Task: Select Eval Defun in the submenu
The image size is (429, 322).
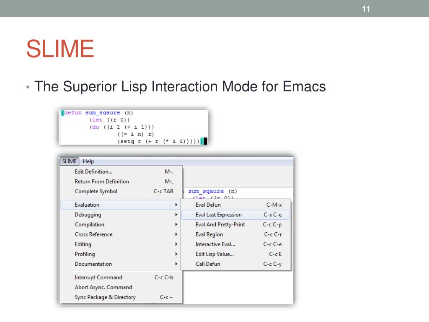Action: coord(235,205)
